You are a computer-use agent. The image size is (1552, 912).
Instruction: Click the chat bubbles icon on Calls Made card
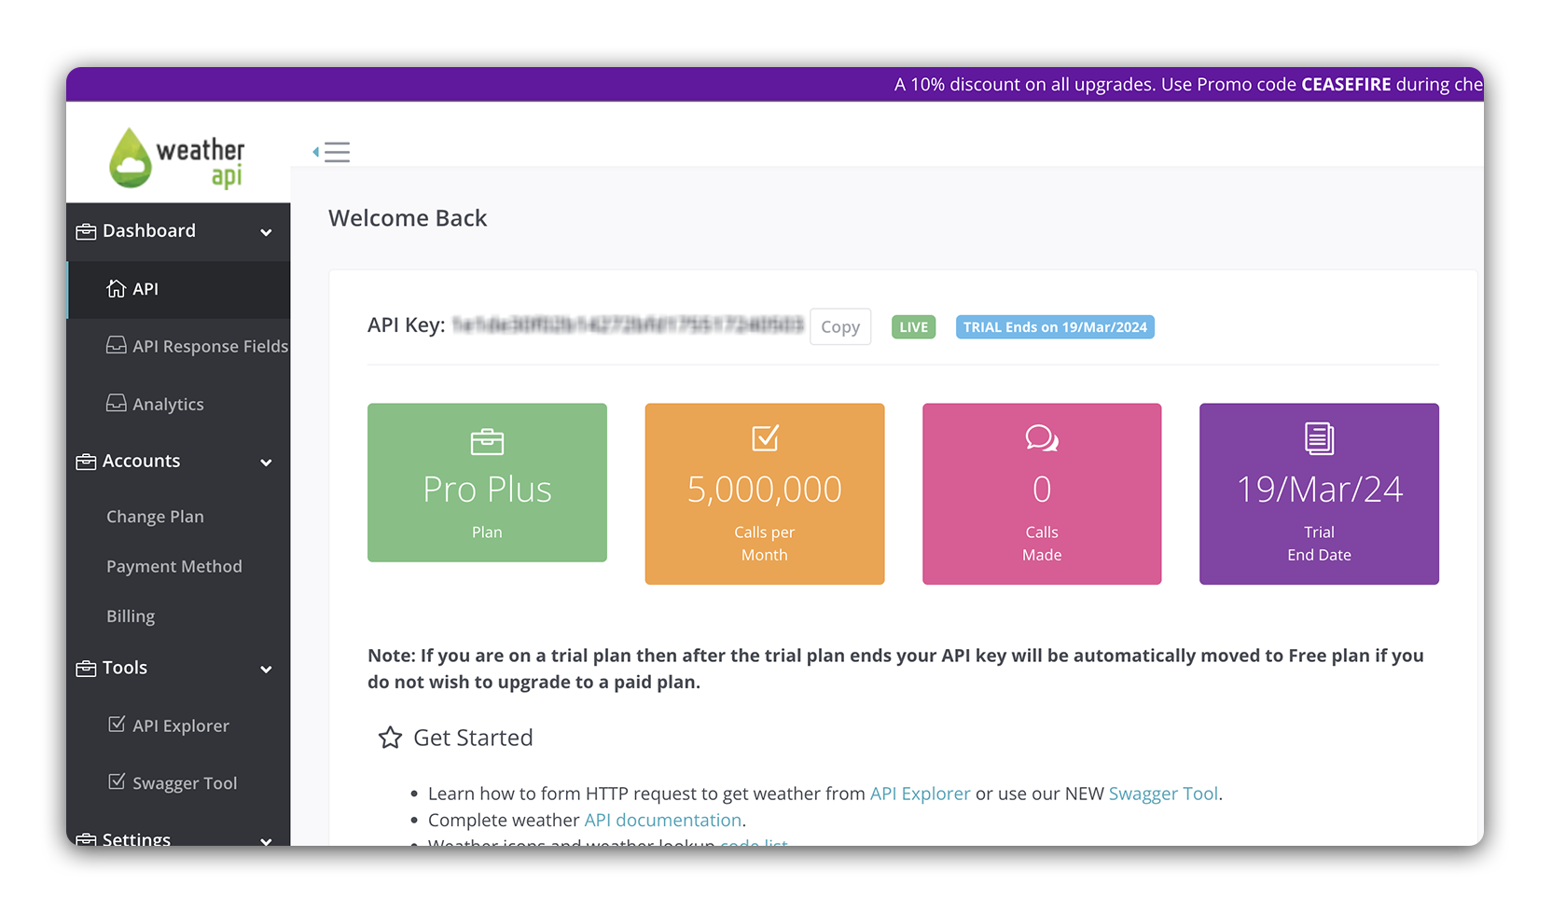(x=1041, y=438)
